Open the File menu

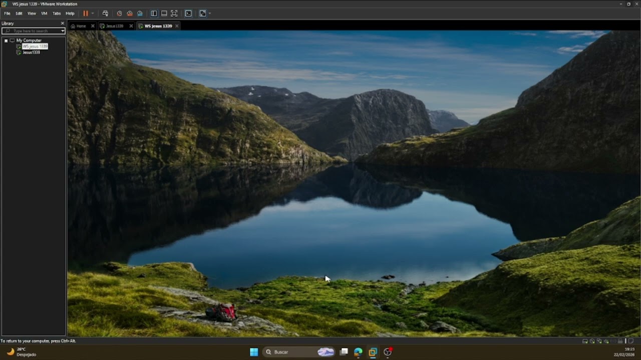pyautogui.click(x=7, y=13)
